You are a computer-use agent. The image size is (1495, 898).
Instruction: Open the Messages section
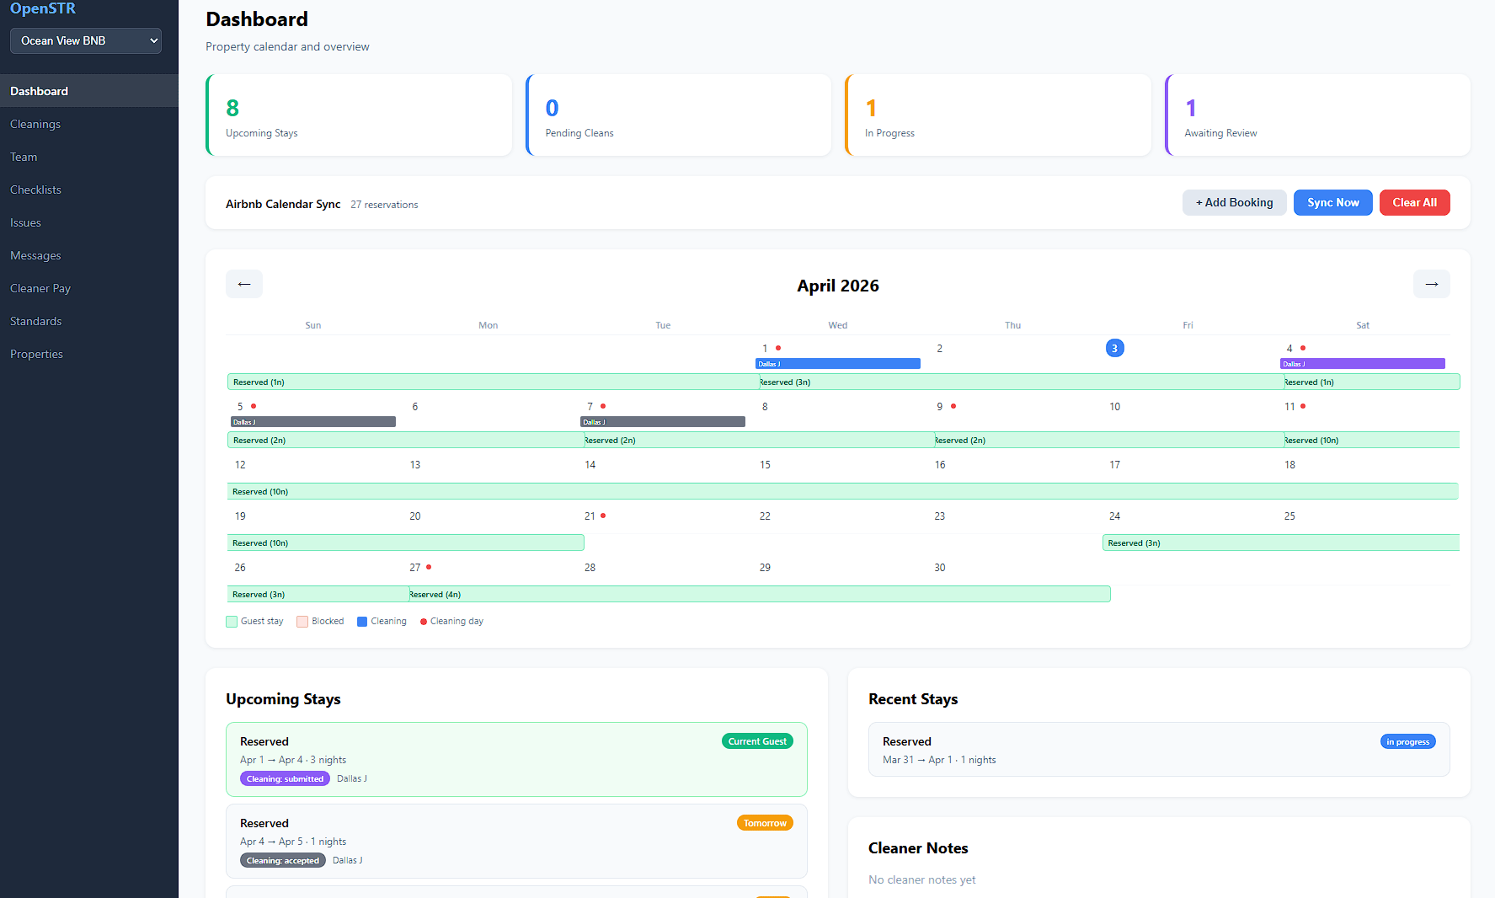[89, 255]
